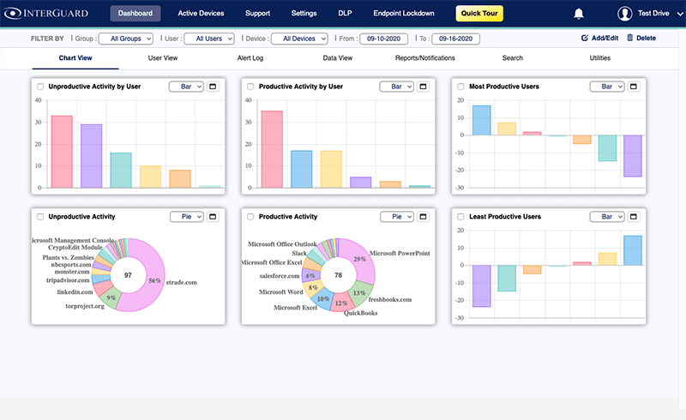Change Unproductive Activity by User chart type
The width and height of the screenshot is (686, 420).
point(186,87)
